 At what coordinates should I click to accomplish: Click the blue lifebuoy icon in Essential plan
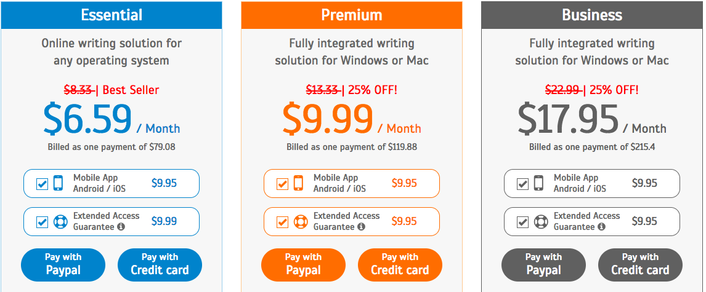click(x=60, y=221)
